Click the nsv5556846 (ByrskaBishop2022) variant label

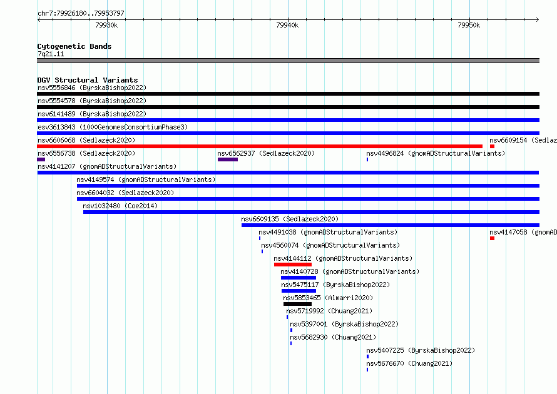[x=92, y=88]
